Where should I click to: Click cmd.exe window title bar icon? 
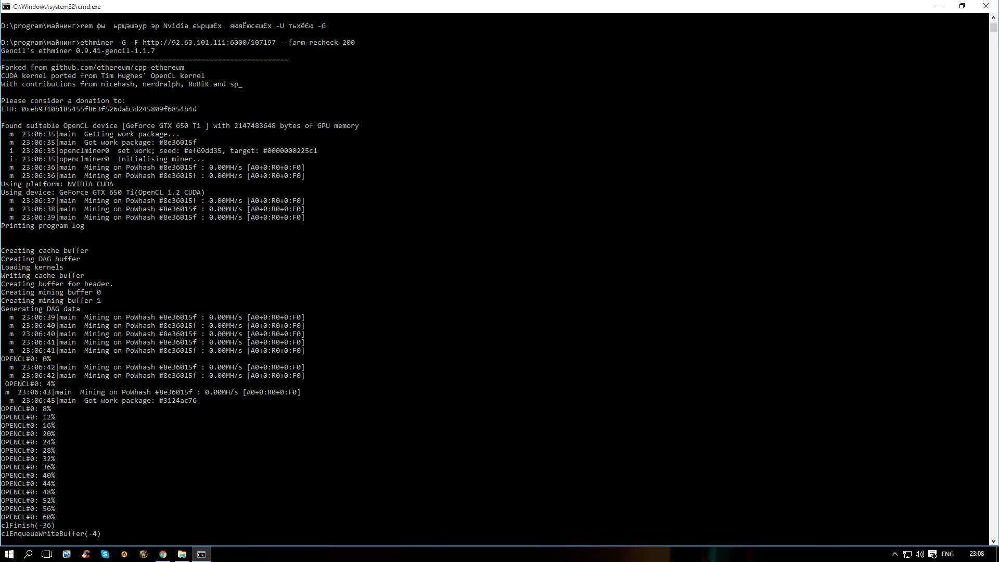(6, 6)
